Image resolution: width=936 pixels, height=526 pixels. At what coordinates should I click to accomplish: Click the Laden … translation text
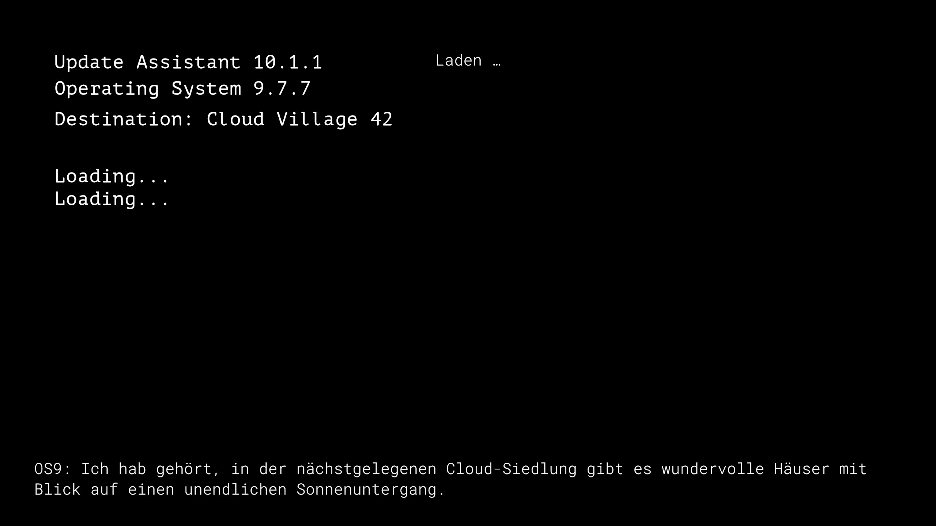468,61
